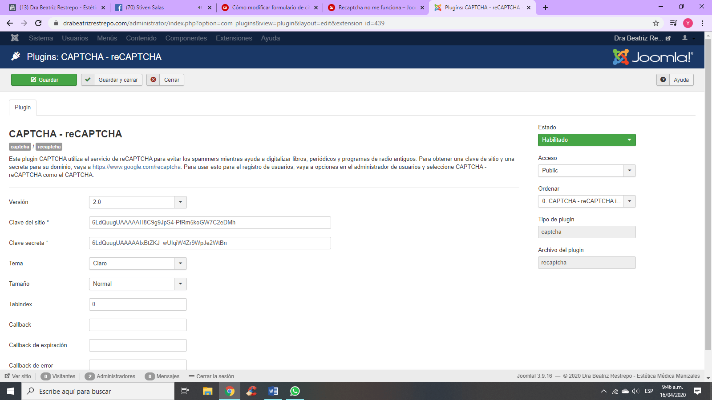Open the Menús menu
Viewport: 712px width, 400px height.
107,38
